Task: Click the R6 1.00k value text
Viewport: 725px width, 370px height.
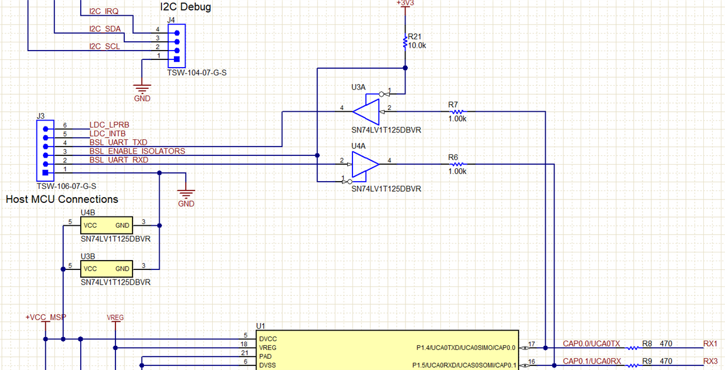Action: (x=457, y=172)
